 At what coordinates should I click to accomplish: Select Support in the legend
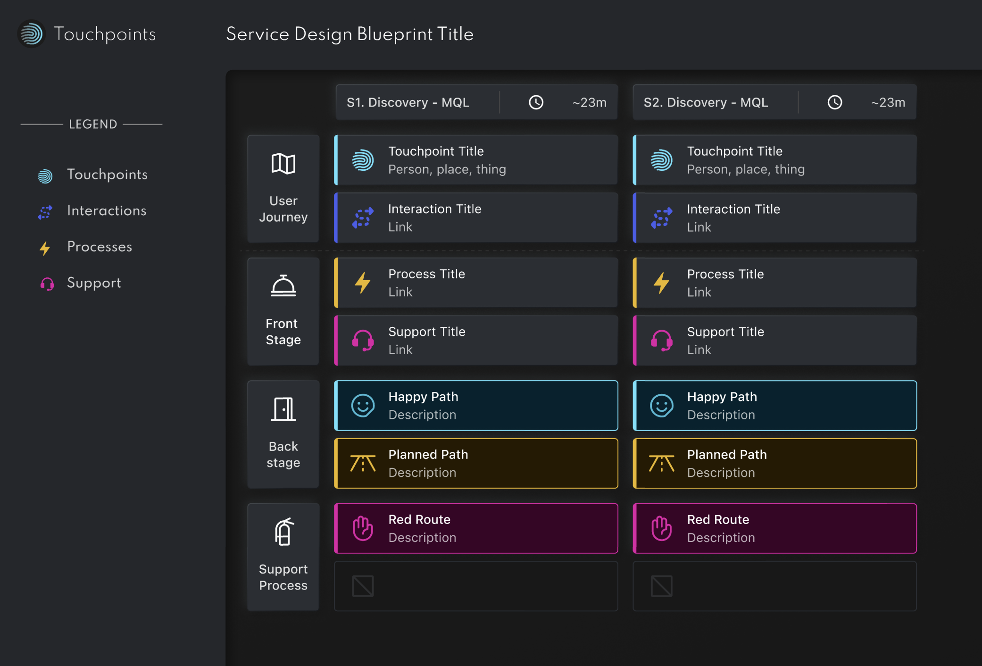[x=93, y=283]
